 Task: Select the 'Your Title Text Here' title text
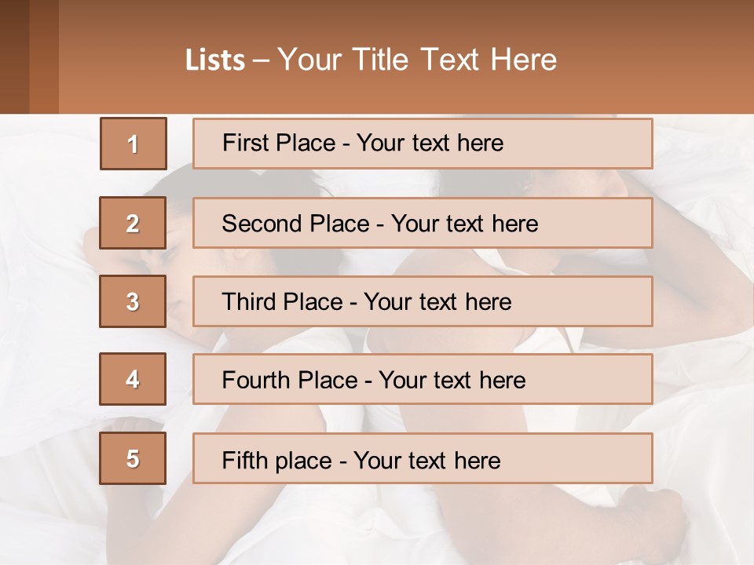pyautogui.click(x=417, y=60)
